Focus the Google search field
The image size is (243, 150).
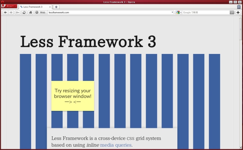[x=206, y=13]
